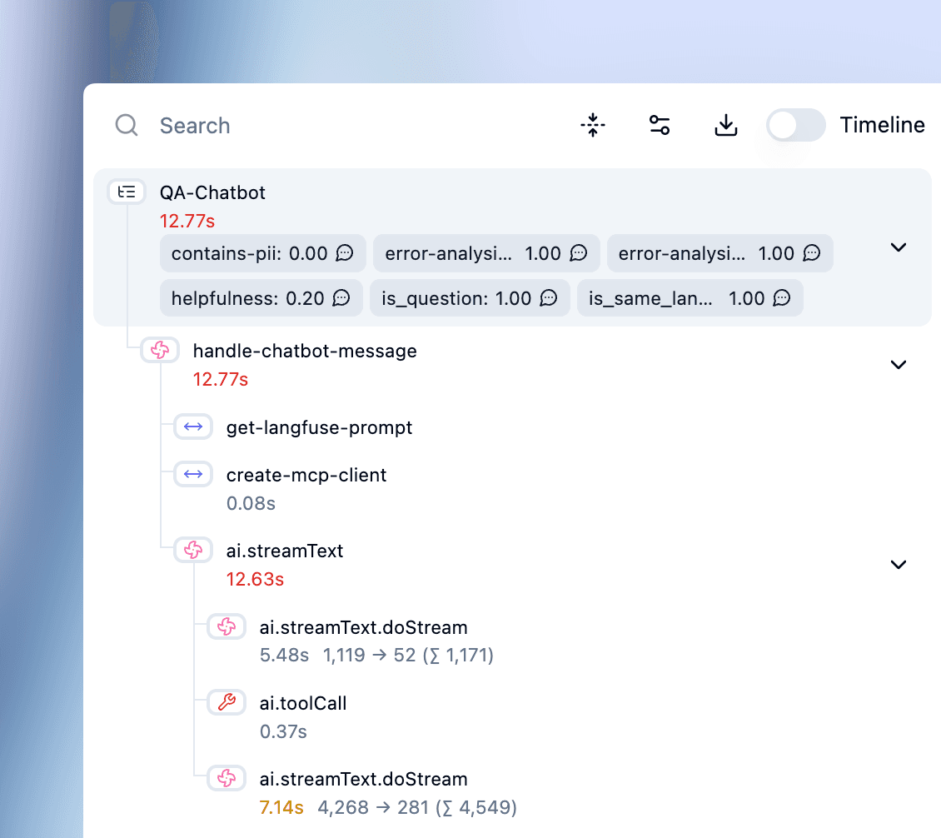Click the trace tree icon beside QA-Chatbot
Screen dimensions: 941x838
click(x=127, y=192)
